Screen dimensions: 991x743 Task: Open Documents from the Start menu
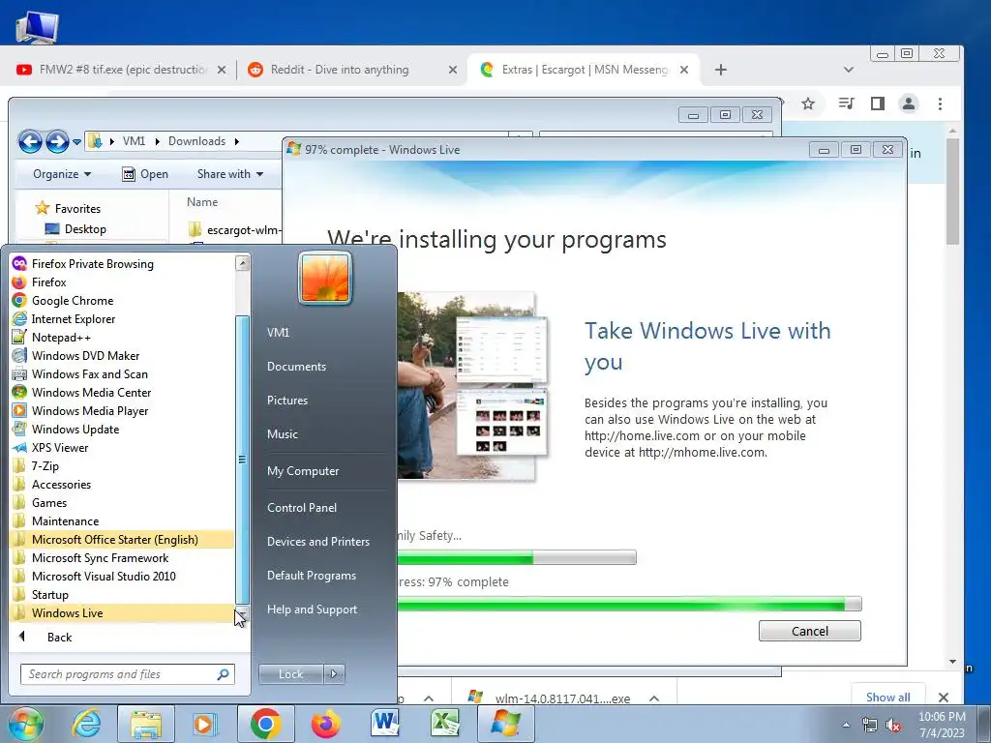tap(296, 367)
